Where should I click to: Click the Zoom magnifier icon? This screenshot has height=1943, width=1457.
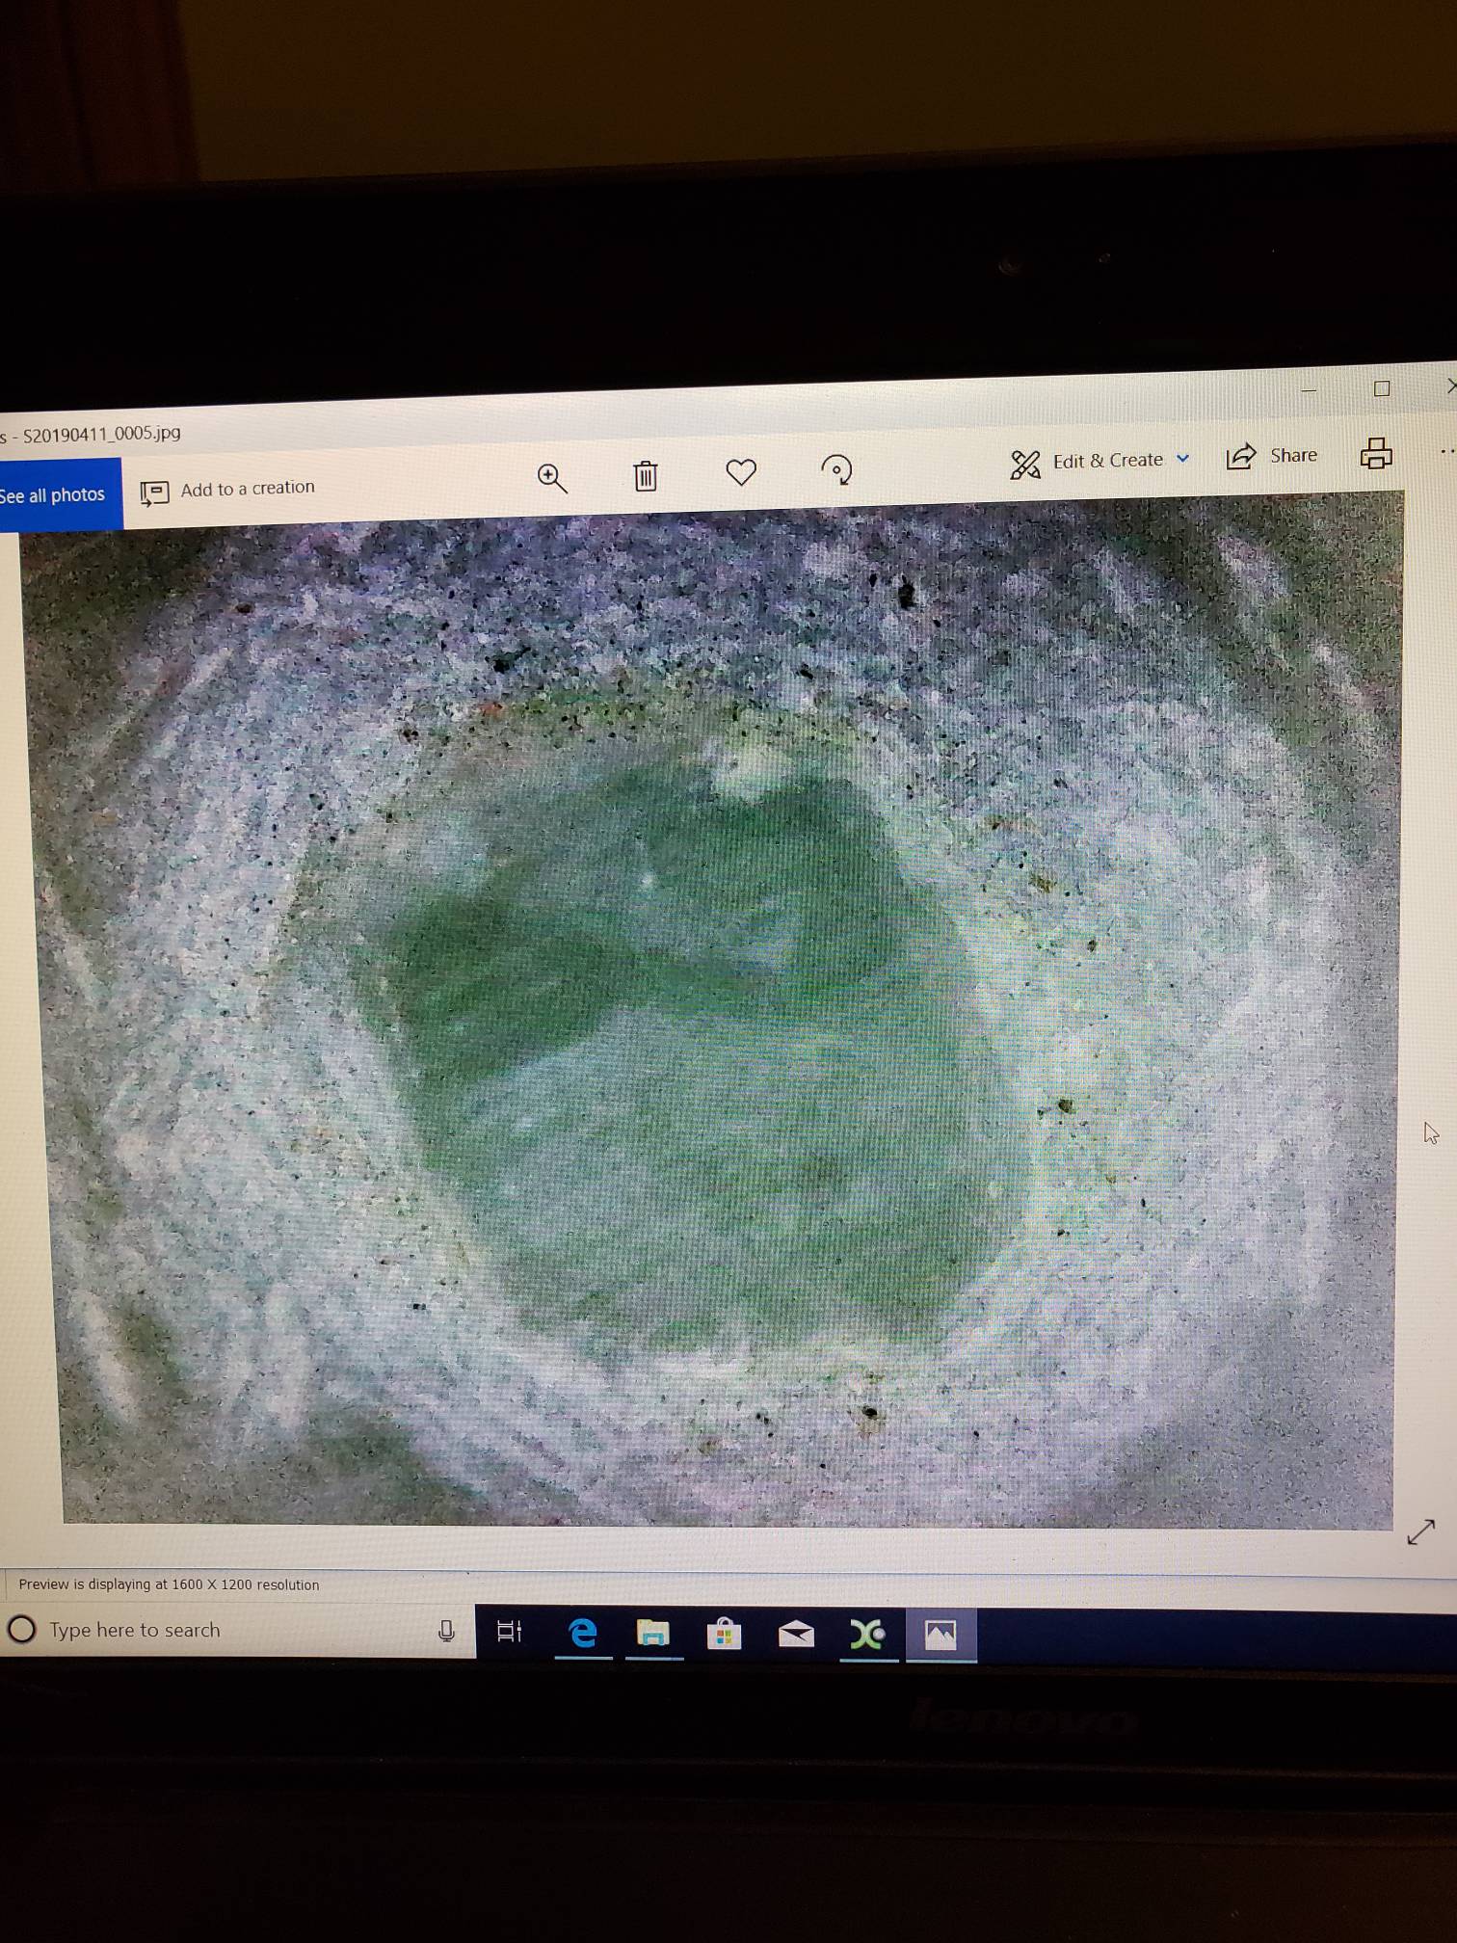click(552, 477)
